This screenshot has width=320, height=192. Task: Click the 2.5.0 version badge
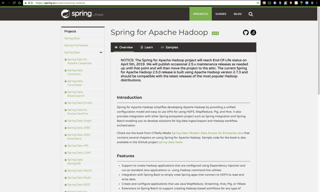tap(215, 33)
